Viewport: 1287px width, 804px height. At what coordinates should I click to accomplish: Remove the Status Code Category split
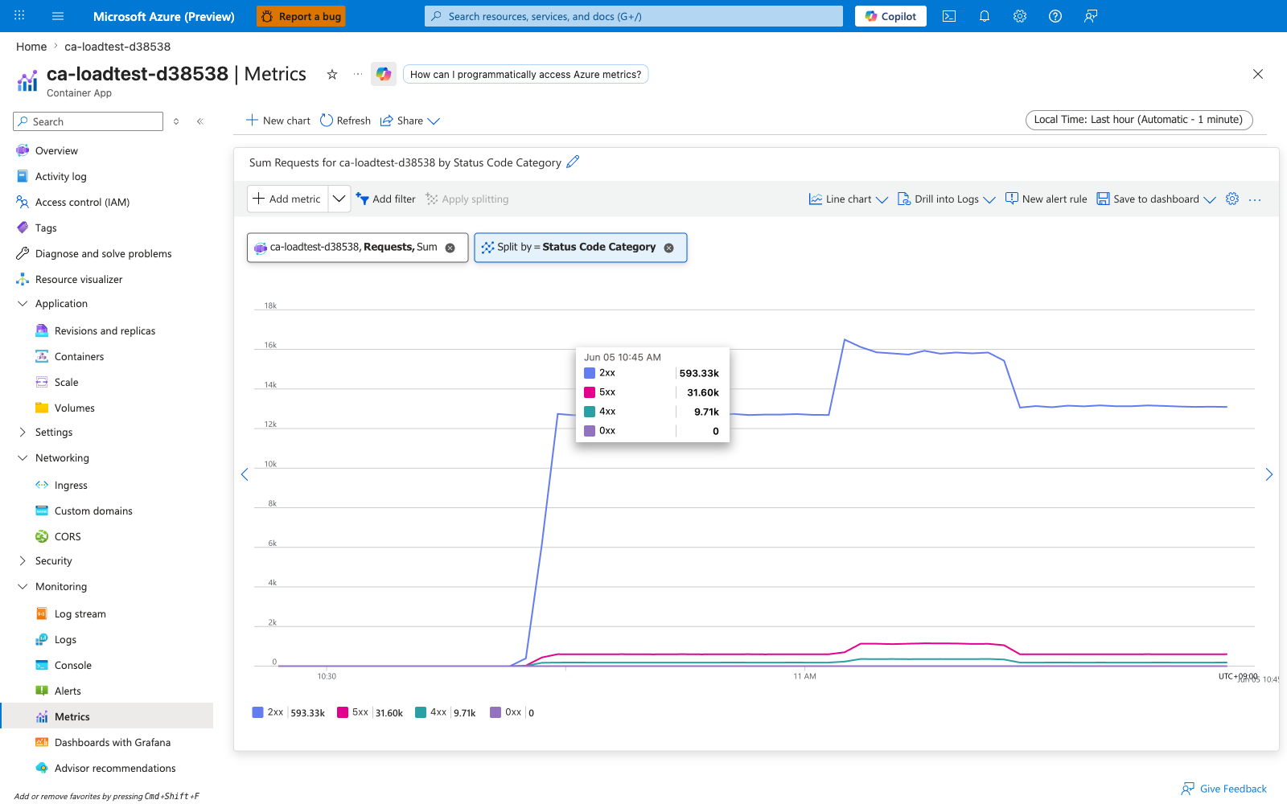click(668, 248)
